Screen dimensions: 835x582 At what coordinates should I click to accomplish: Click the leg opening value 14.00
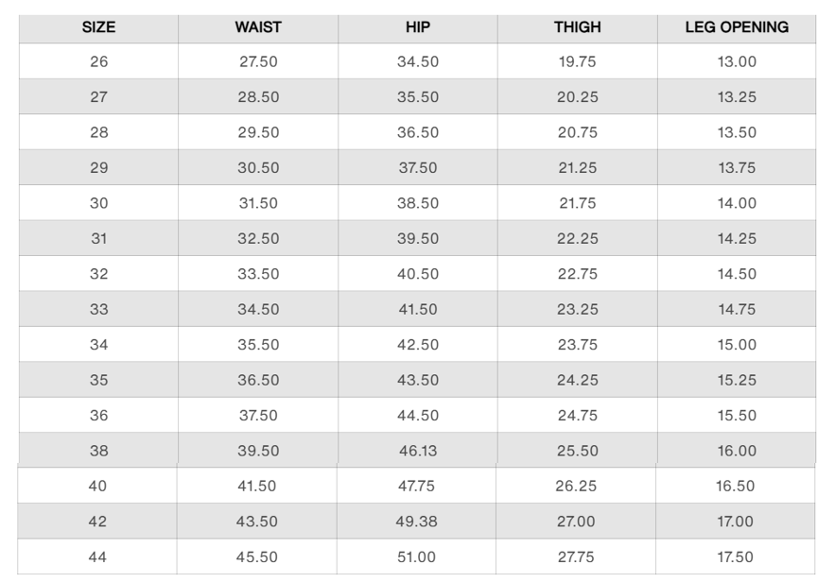point(737,203)
